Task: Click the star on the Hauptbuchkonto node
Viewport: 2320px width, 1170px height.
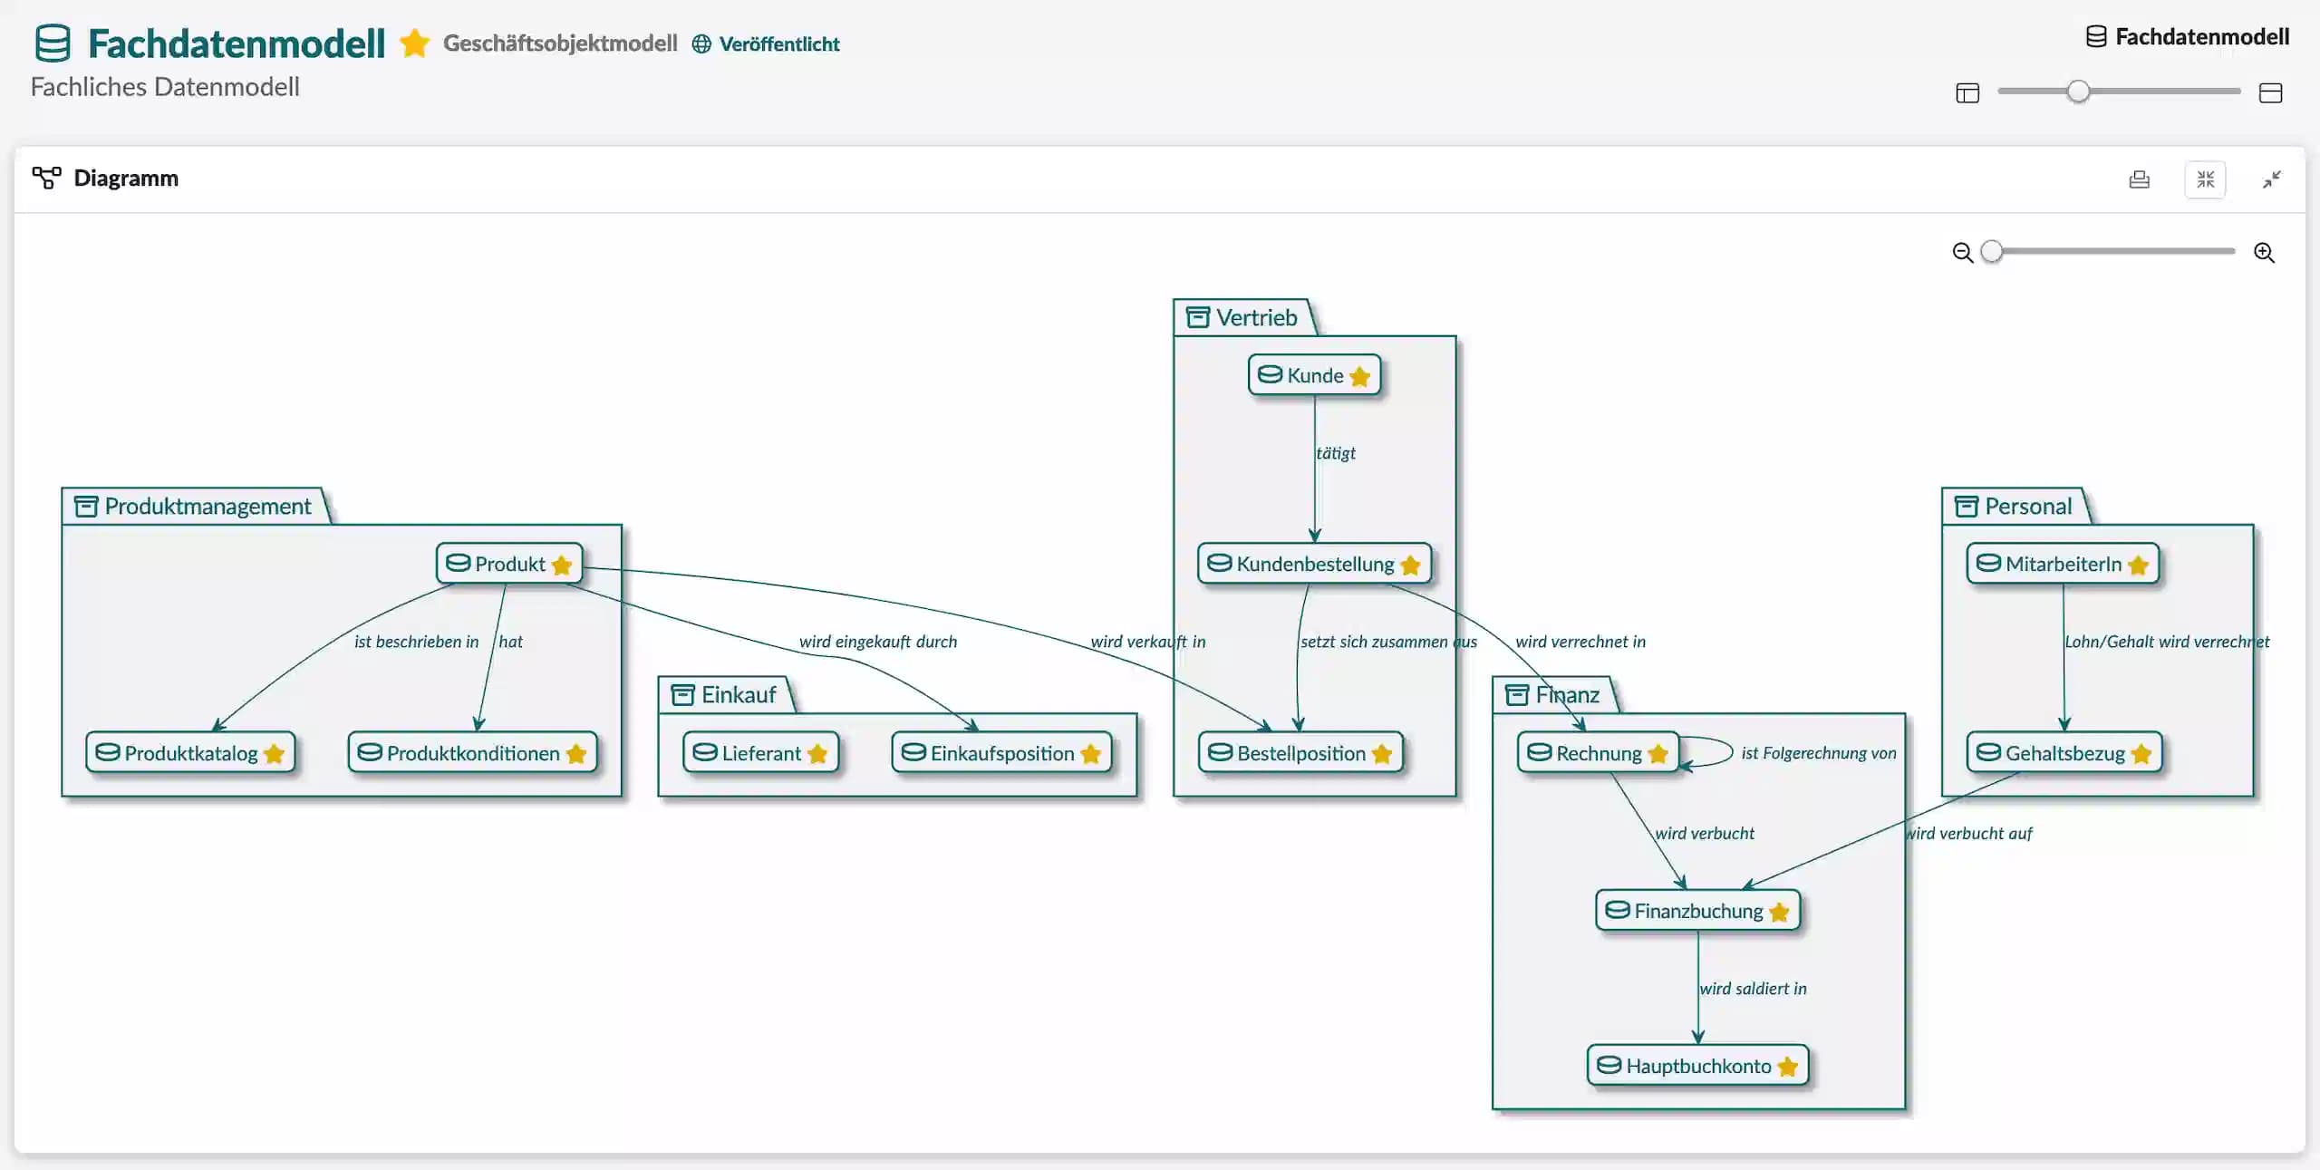Action: (x=1787, y=1067)
